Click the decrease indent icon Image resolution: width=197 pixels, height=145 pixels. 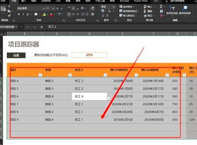[x=82, y=14]
